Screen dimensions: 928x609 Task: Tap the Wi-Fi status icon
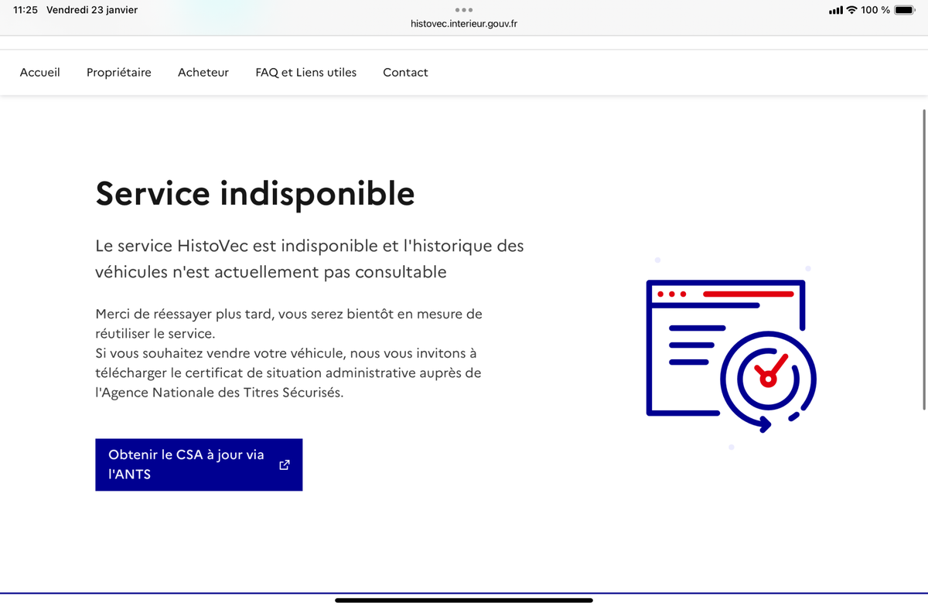tap(851, 10)
